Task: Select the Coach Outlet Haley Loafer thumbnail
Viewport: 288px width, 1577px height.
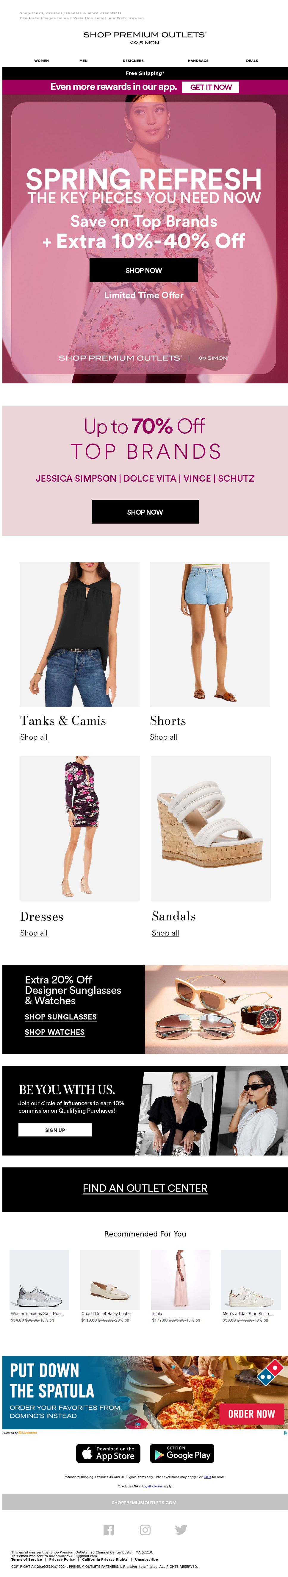Action: click(110, 1279)
